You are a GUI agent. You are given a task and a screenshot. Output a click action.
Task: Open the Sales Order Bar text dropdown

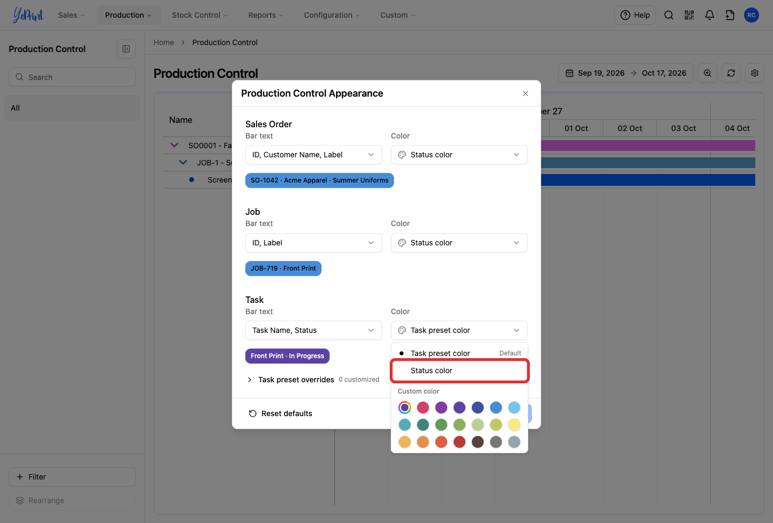(x=313, y=155)
